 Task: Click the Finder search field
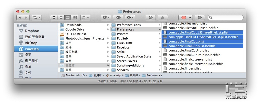click(226, 17)
